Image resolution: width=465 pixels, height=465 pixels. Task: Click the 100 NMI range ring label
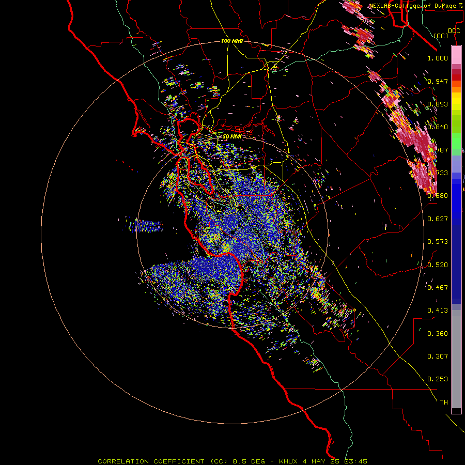(232, 41)
